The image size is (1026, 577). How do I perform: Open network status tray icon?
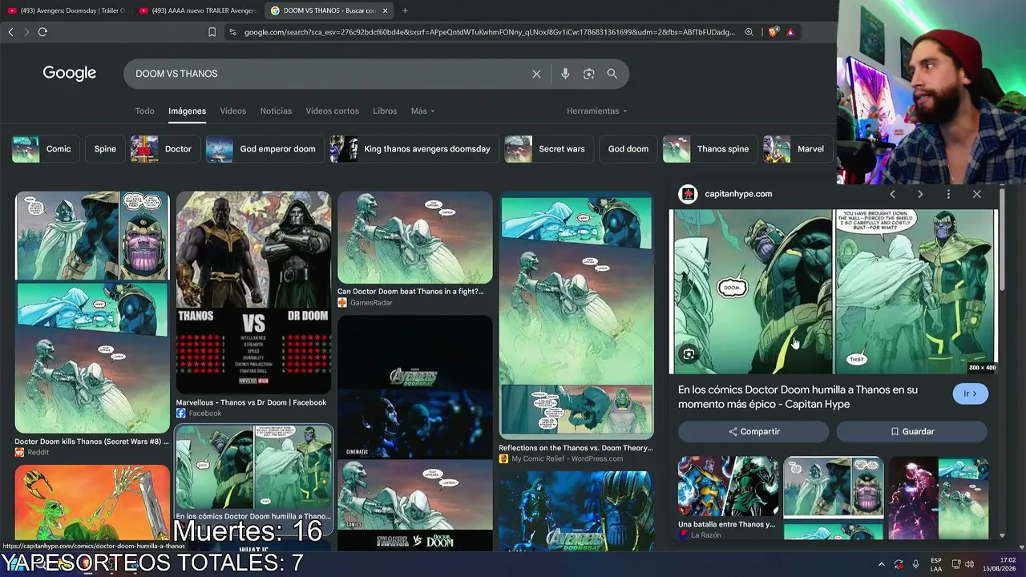[955, 564]
